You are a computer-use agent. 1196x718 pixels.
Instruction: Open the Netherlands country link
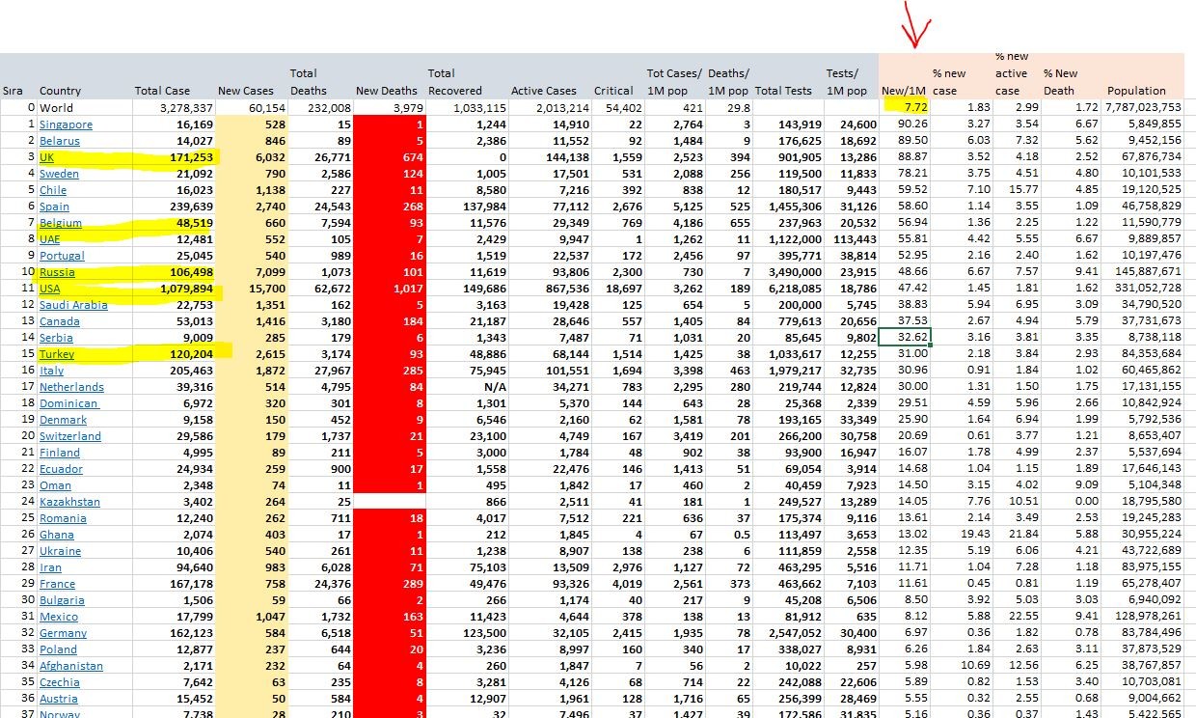coord(71,387)
